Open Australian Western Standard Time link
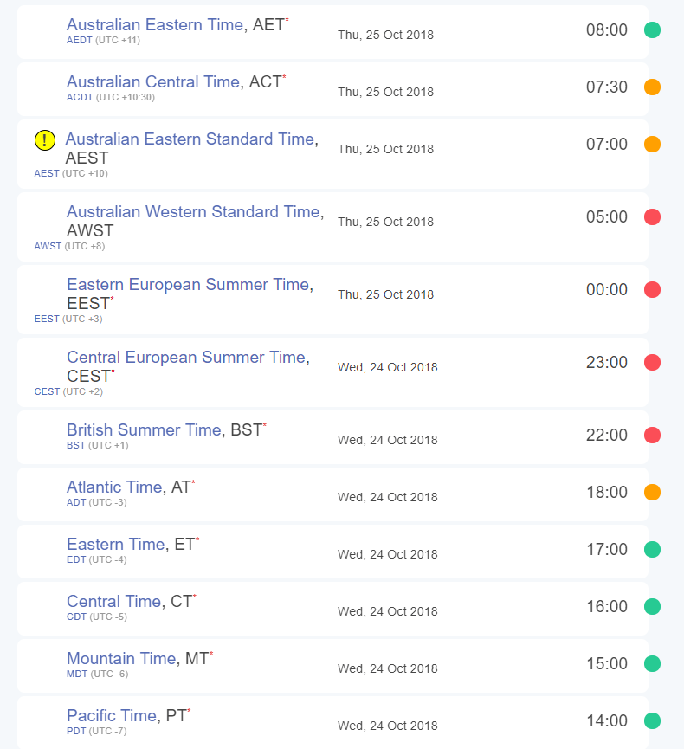 click(x=193, y=211)
